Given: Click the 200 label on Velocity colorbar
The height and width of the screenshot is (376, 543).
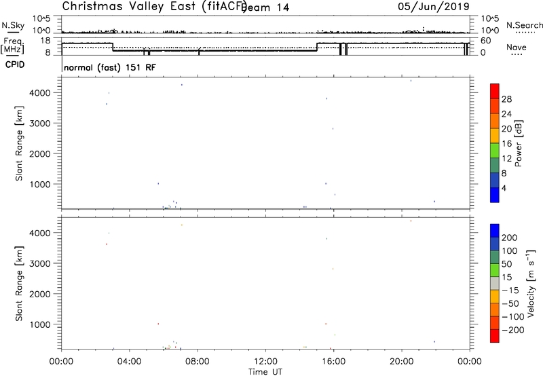Looking at the screenshot, I should [510, 238].
